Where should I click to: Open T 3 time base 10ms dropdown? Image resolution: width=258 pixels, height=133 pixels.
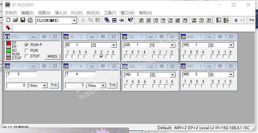pyautogui.click(x=45, y=86)
